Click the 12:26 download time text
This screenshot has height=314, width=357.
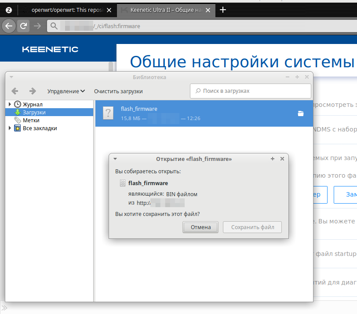[x=193, y=118]
